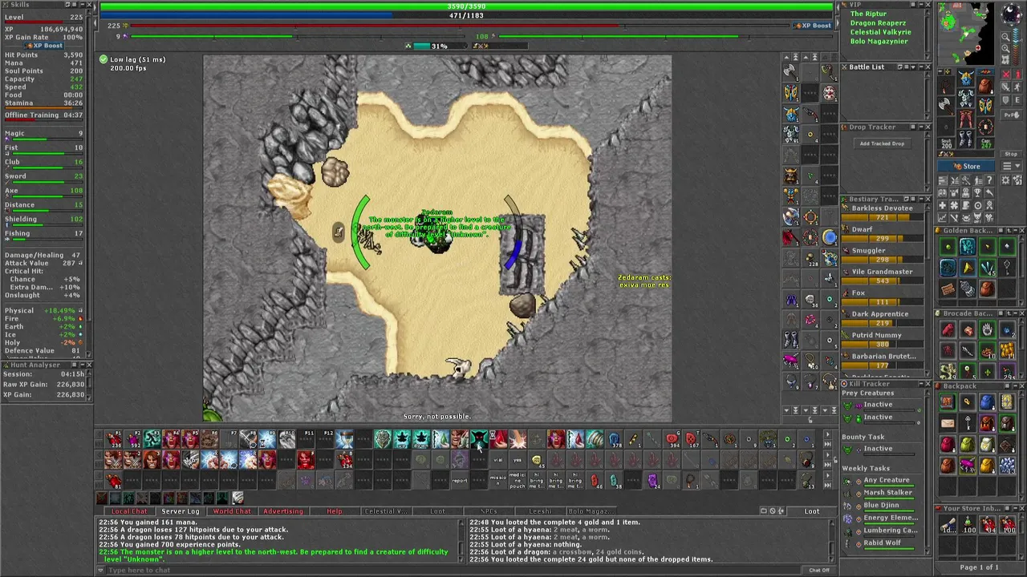The height and width of the screenshot is (577, 1027).
Task: Open the Help chat tab
Action: click(335, 511)
